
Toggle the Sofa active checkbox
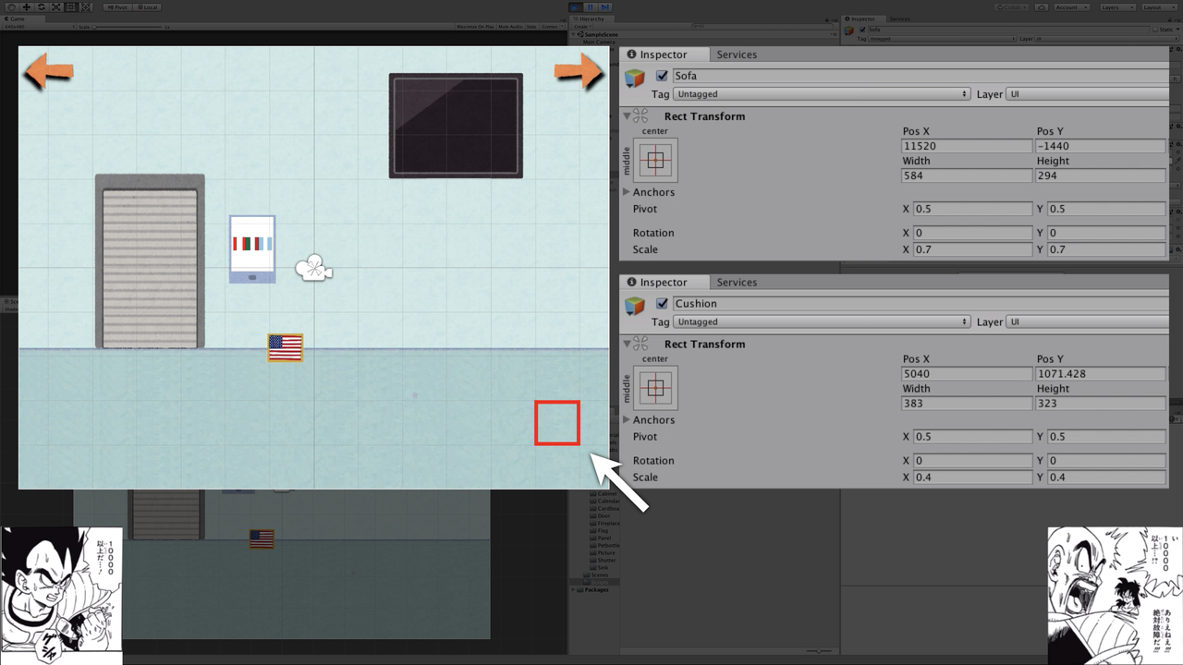click(x=662, y=76)
